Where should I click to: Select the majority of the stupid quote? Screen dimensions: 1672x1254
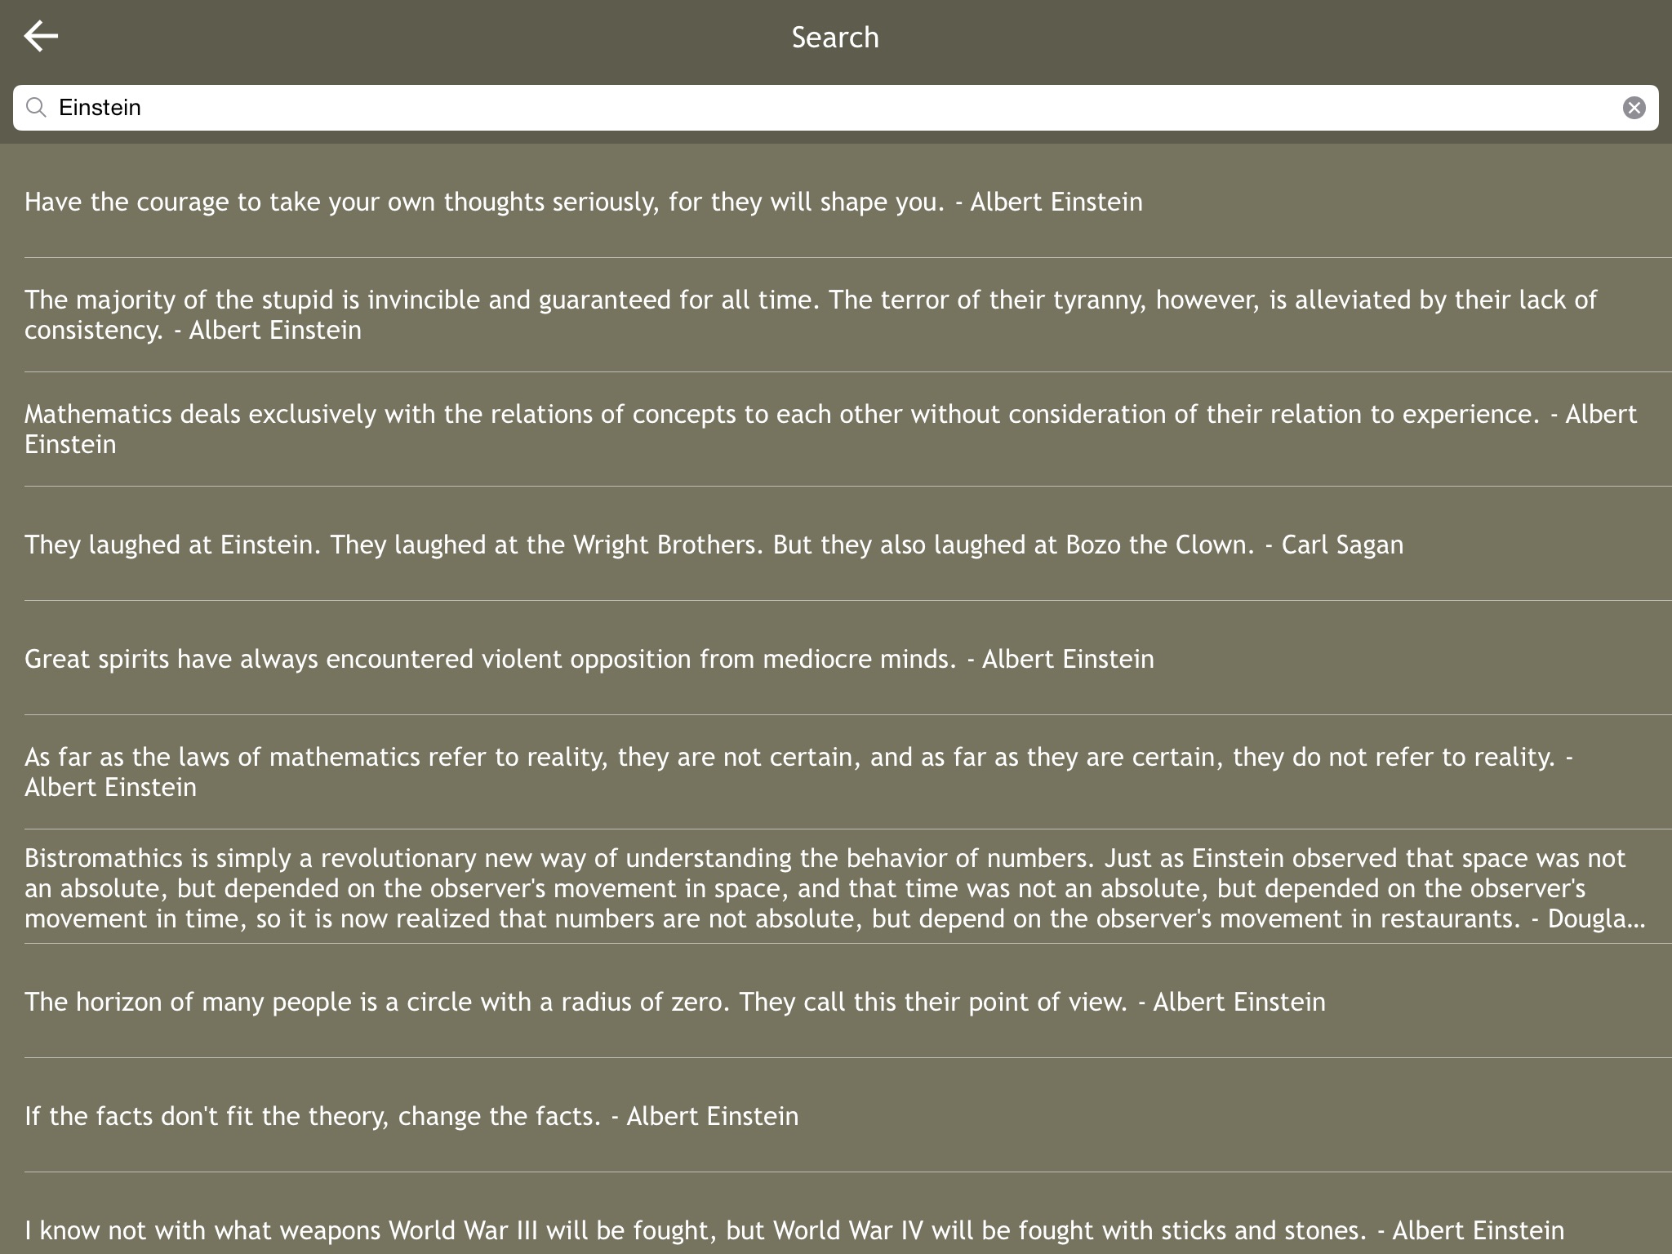(810, 314)
